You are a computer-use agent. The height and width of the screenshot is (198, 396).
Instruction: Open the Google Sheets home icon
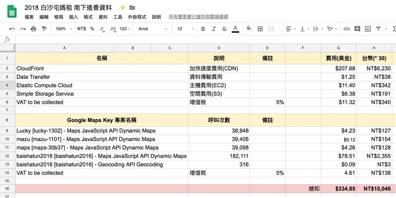click(12, 11)
